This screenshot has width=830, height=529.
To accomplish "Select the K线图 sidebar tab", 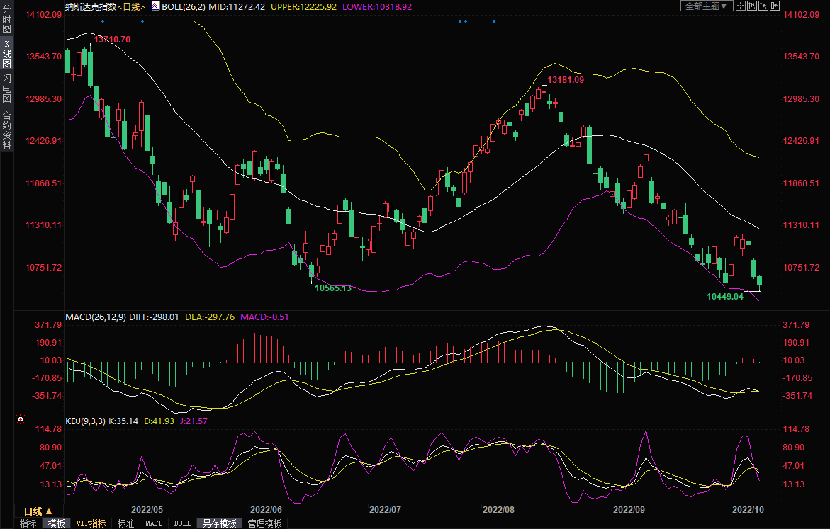I will coord(6,54).
